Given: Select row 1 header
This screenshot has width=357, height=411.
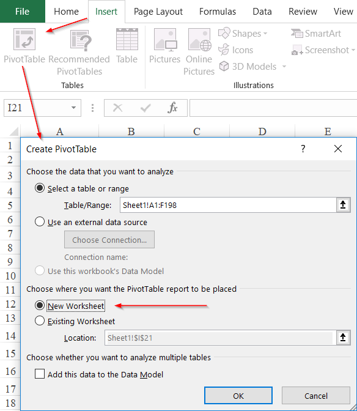Looking at the screenshot, I should point(10,146).
